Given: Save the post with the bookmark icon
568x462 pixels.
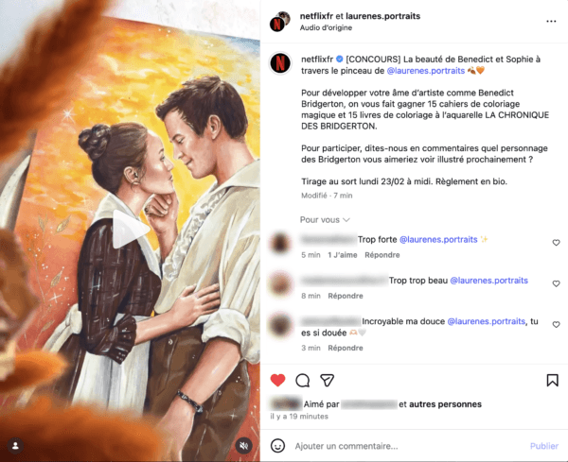Looking at the screenshot, I should (x=553, y=381).
